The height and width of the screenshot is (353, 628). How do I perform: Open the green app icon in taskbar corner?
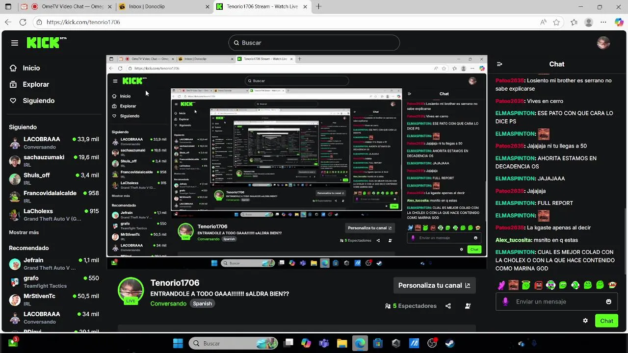(x=13, y=342)
